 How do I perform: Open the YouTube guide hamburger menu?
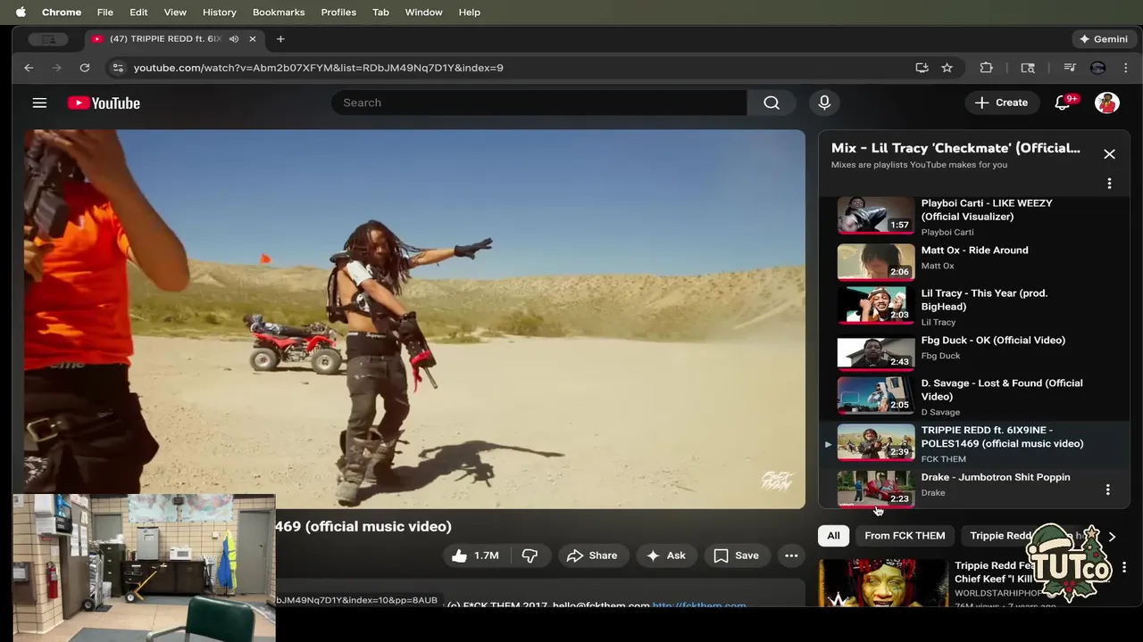coord(39,103)
